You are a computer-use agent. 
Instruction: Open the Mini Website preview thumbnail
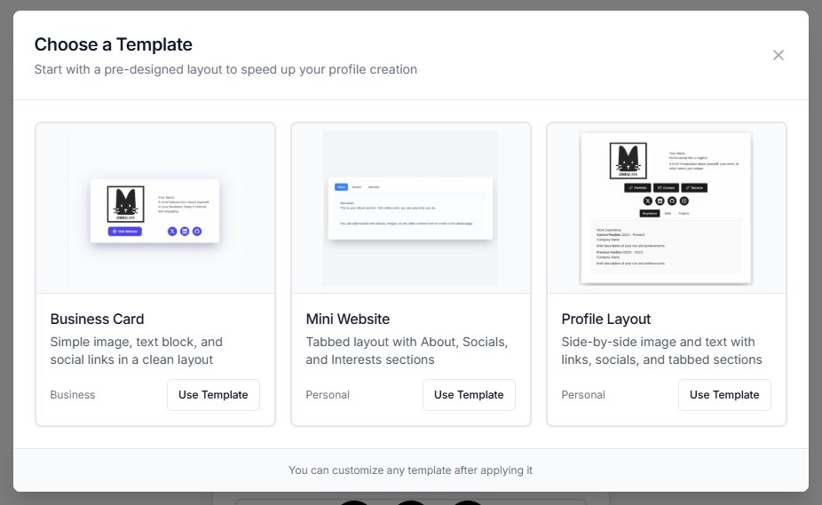tap(411, 209)
